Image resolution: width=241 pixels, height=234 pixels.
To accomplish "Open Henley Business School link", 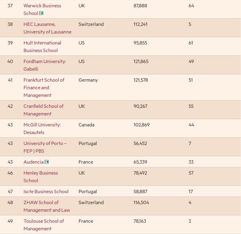I will tap(41, 177).
